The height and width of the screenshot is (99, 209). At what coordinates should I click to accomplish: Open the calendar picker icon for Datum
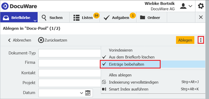[88, 93]
